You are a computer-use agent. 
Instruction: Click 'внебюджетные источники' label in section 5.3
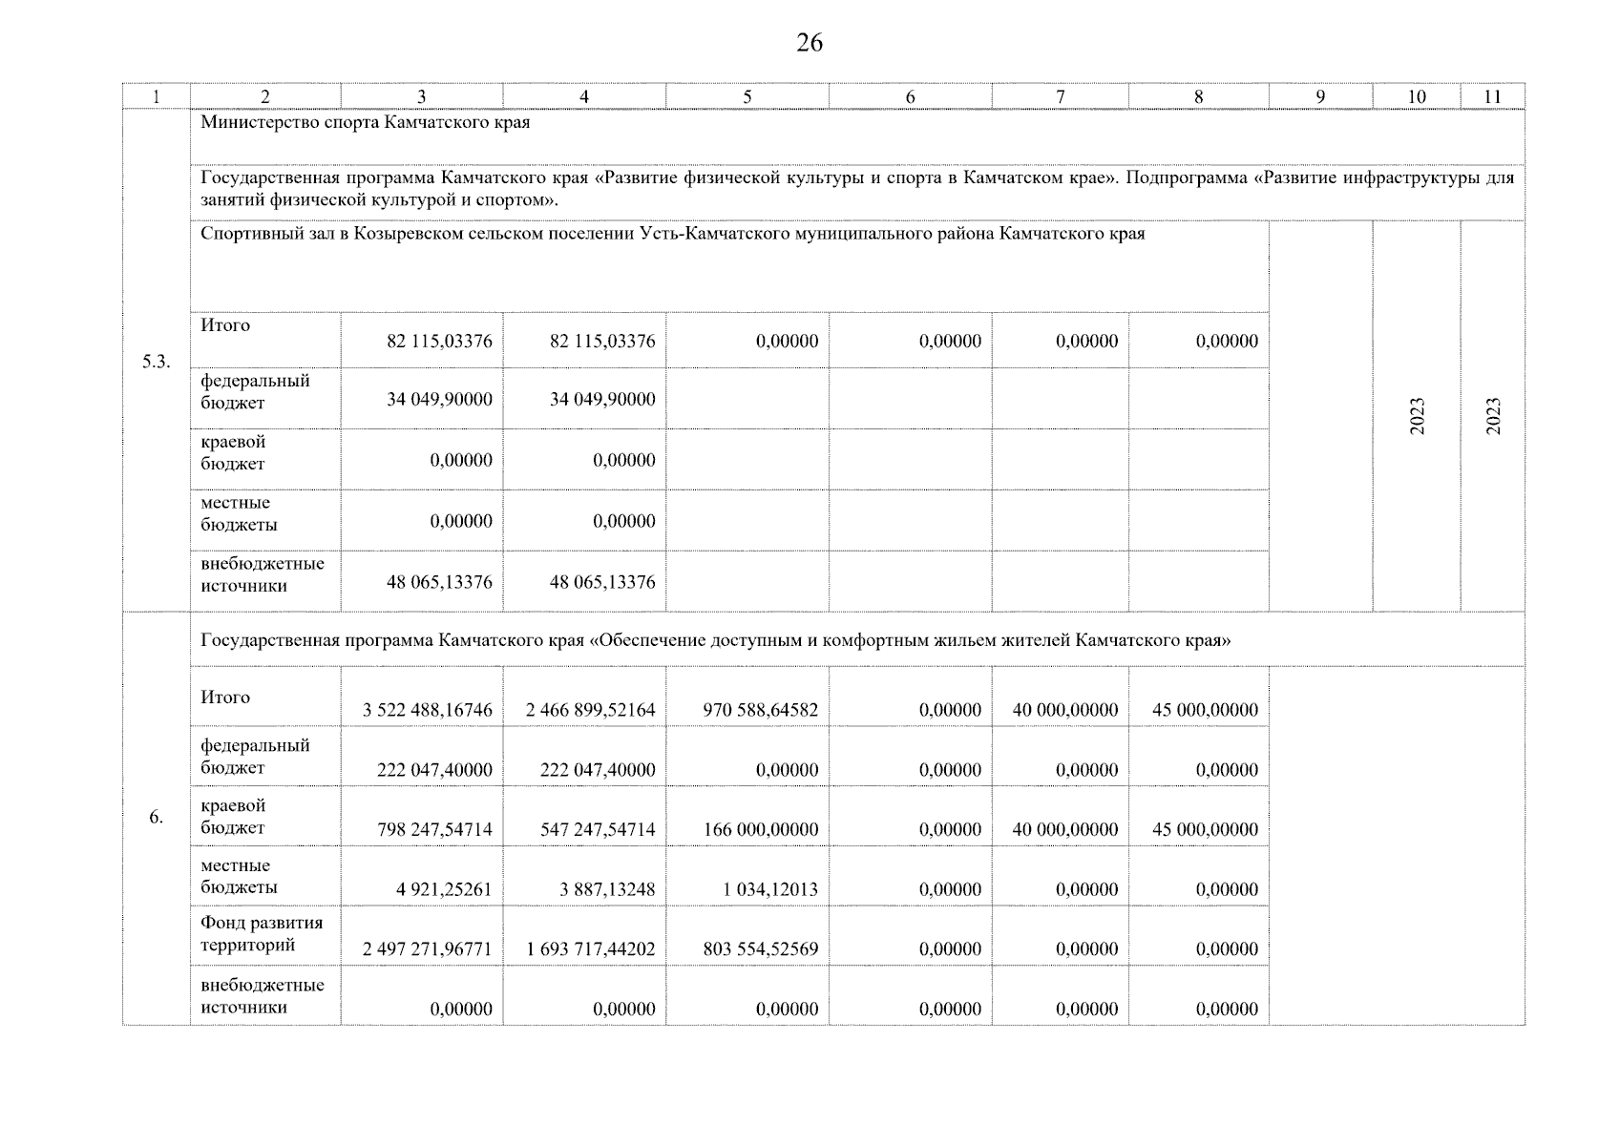click(263, 575)
